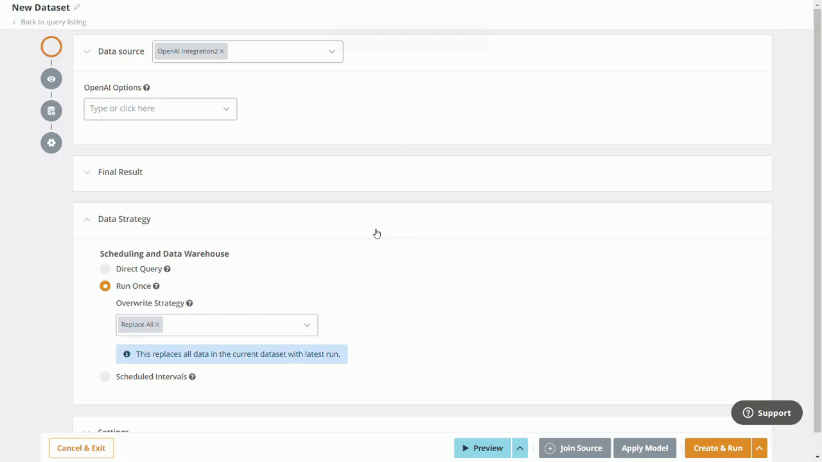Collapse the Data Strategy section

point(87,219)
